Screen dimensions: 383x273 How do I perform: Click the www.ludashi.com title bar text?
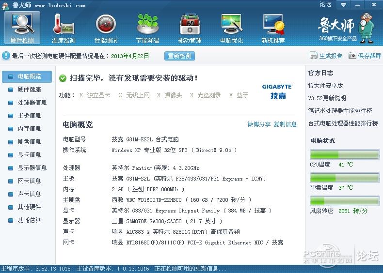[60, 5]
